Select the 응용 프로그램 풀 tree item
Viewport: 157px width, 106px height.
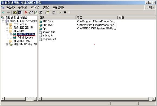[x=23, y=28]
